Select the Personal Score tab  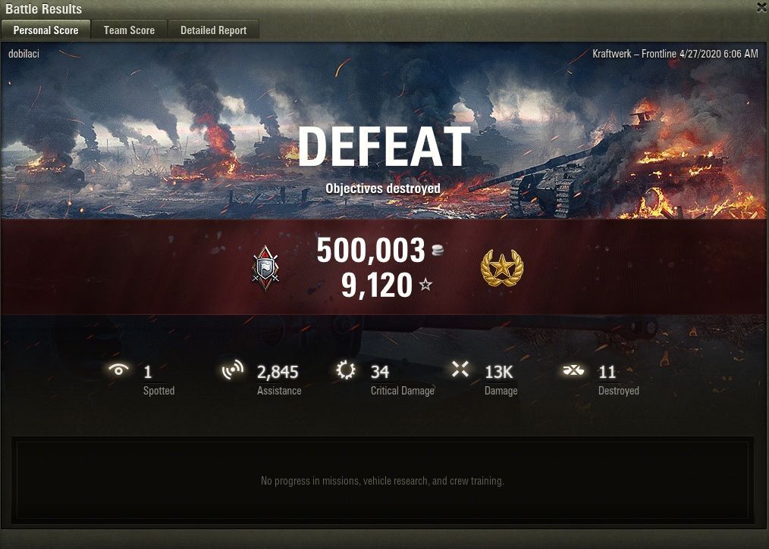(46, 30)
